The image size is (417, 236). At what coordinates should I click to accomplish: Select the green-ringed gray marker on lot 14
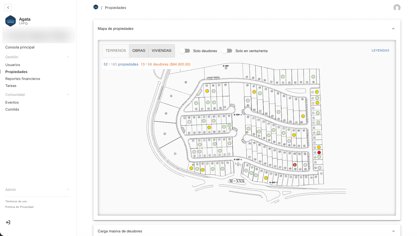pos(319,157)
